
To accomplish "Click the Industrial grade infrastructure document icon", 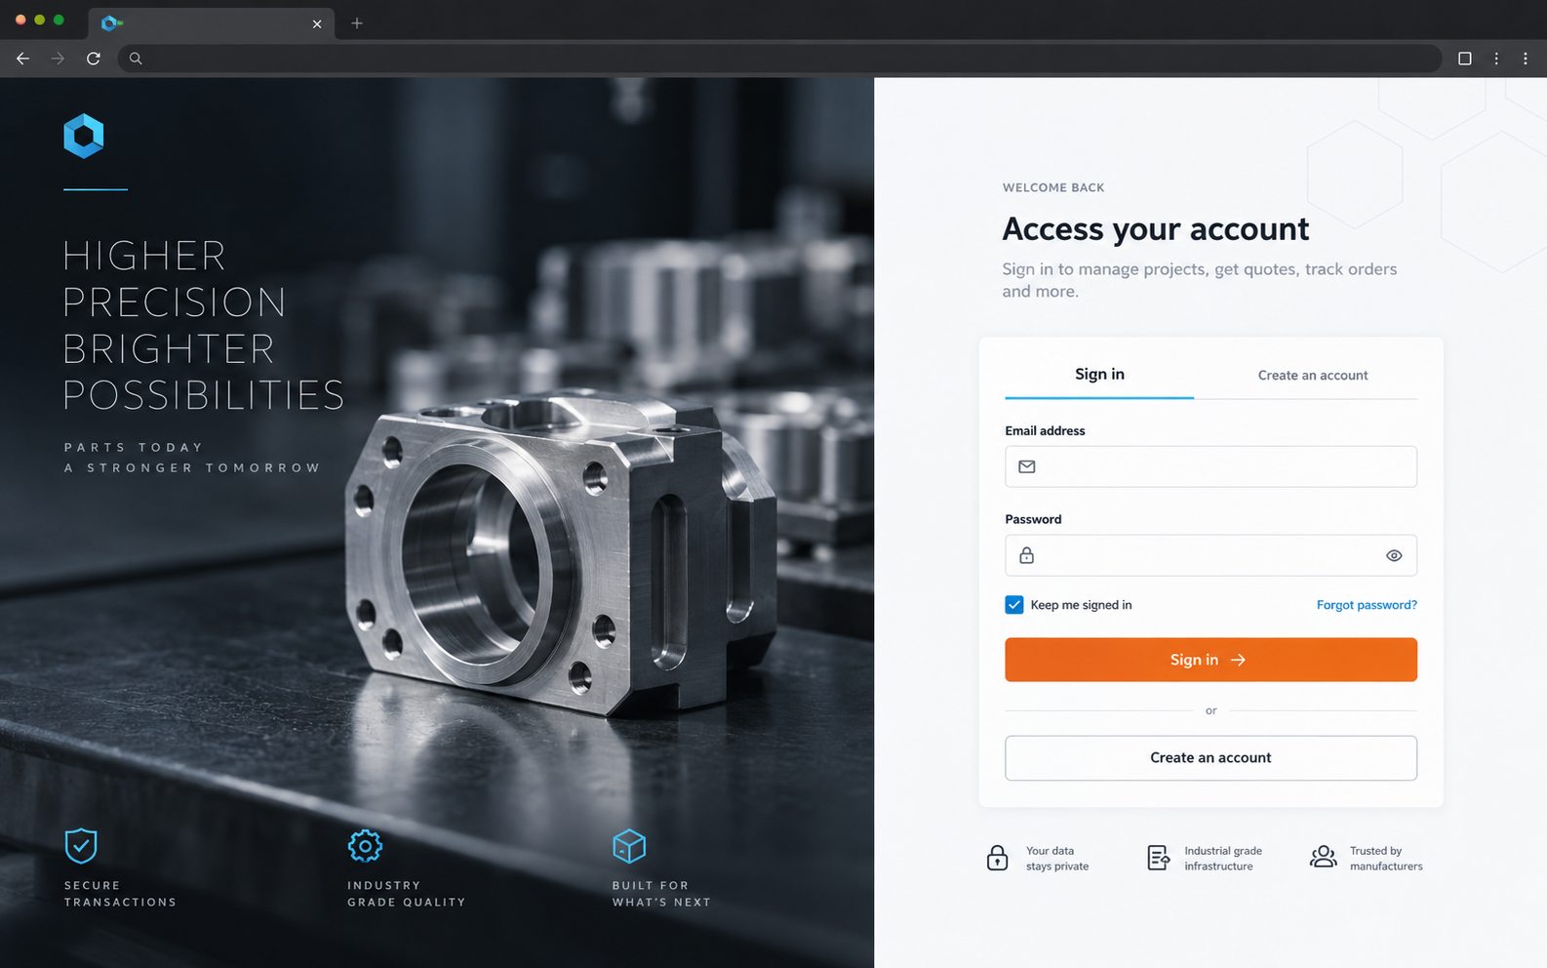I will pos(1158,858).
